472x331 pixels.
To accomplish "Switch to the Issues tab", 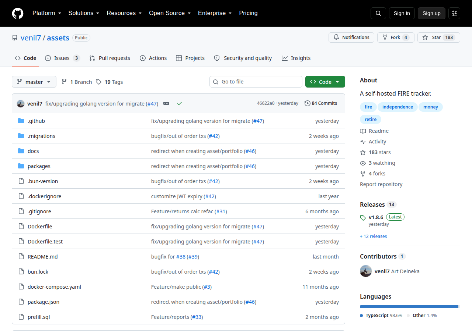I will (x=62, y=58).
